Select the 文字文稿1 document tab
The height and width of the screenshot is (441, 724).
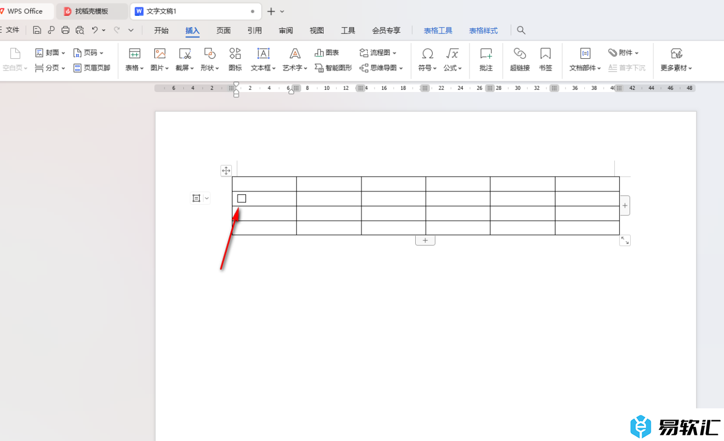tap(196, 11)
